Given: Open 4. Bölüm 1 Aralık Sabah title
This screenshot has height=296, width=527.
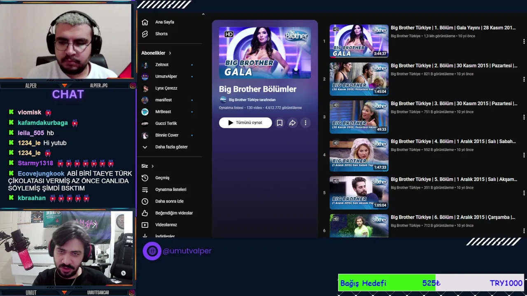Looking at the screenshot, I should pyautogui.click(x=453, y=141).
